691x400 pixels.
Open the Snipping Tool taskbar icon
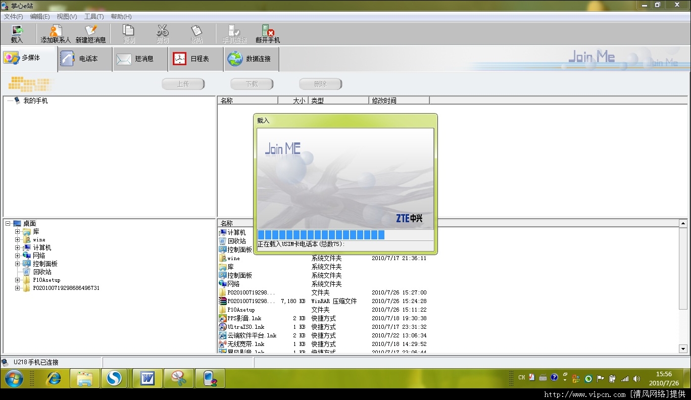(178, 378)
